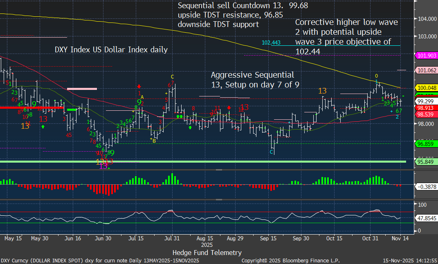
Task: Select the green 96.859 TDST support tag
Action: click(x=426, y=144)
